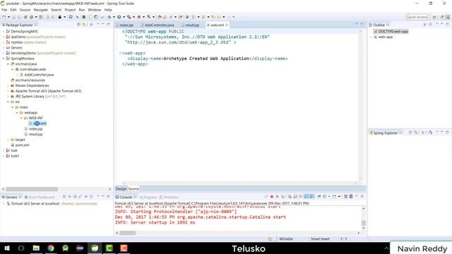
Task: Click the Quick Access search field
Action: pos(417,17)
